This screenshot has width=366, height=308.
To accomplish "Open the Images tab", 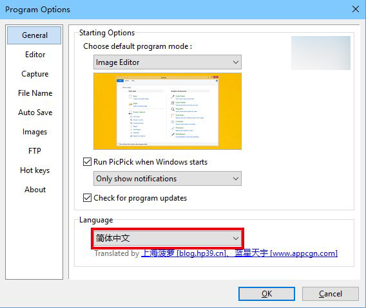I will point(35,132).
